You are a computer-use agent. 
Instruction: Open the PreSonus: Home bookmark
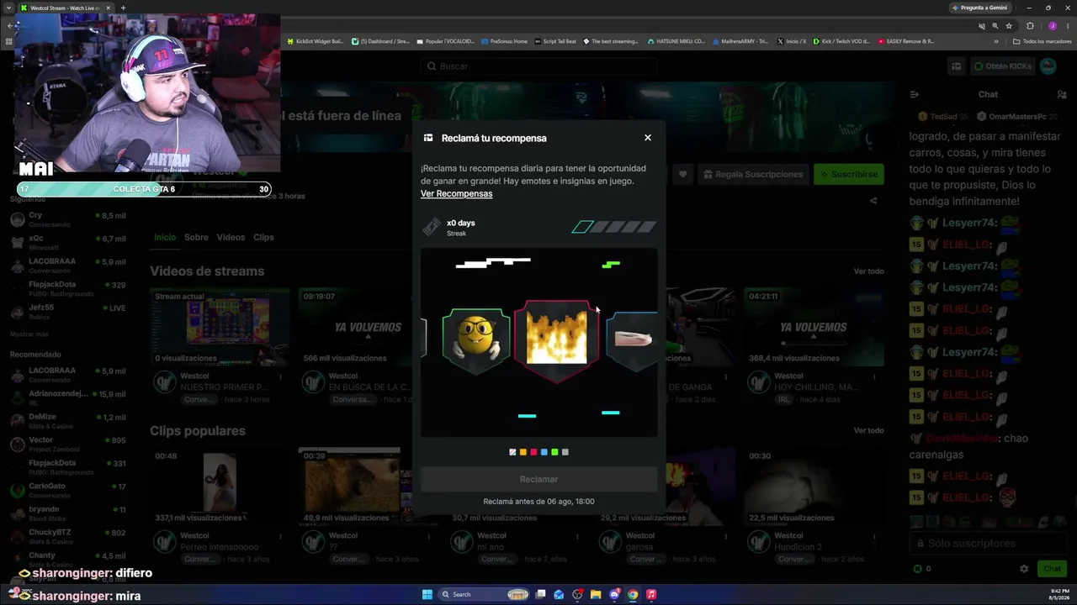[505, 41]
